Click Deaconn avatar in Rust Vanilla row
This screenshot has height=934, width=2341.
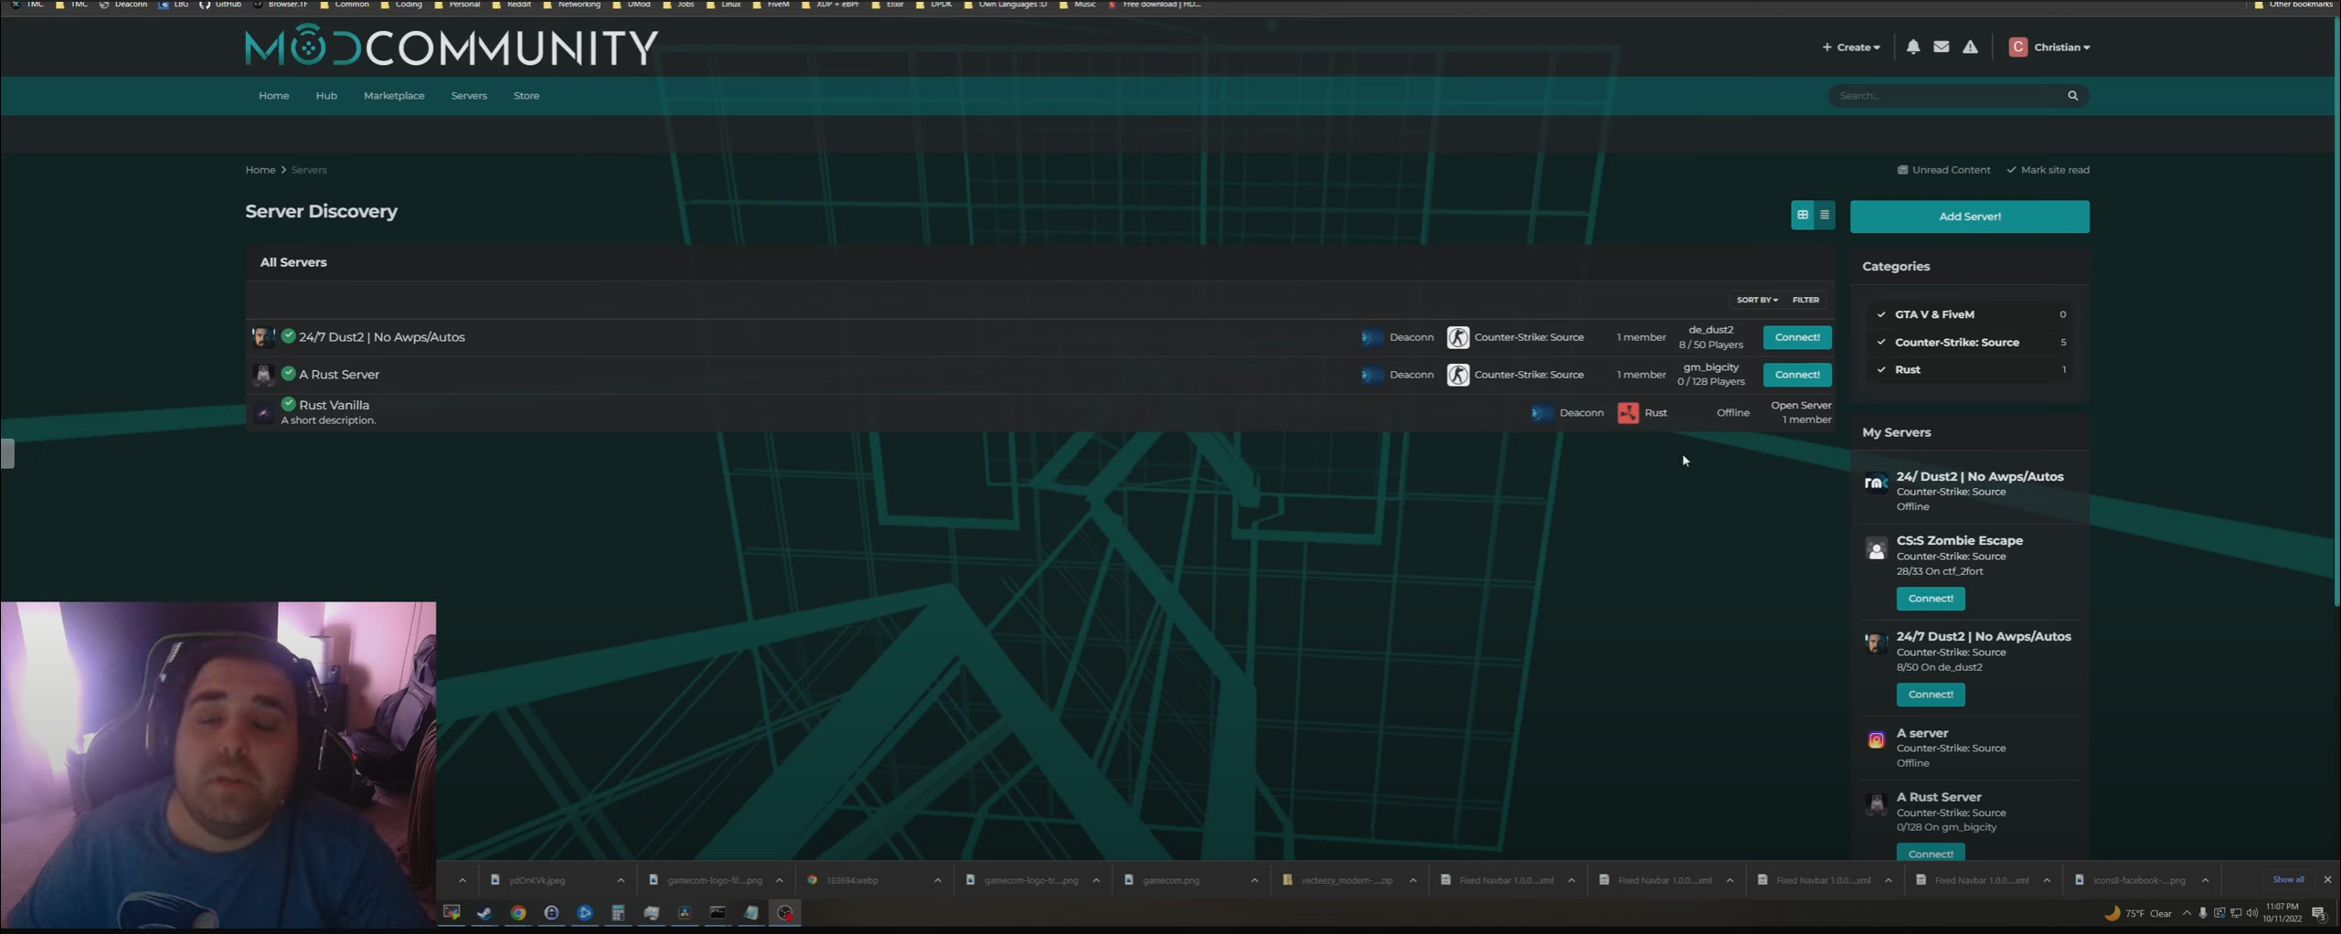[1541, 413]
